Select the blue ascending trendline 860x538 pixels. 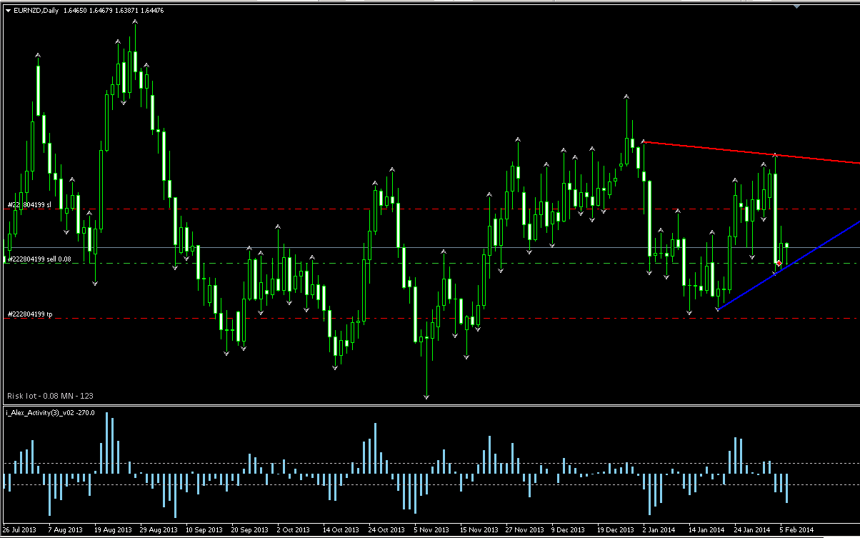[x=789, y=265]
